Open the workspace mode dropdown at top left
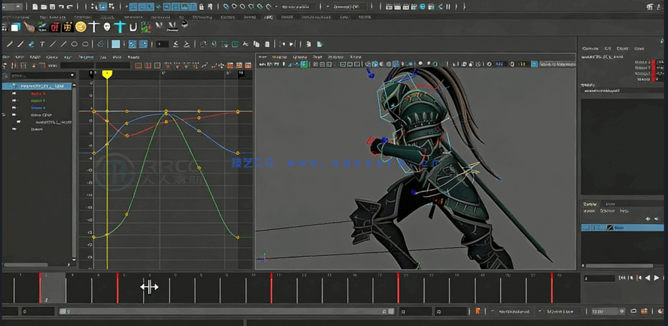This screenshot has width=668, height=326. (x=13, y=7)
